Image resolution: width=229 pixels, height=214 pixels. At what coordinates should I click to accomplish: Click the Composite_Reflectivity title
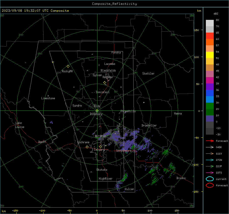114,4
